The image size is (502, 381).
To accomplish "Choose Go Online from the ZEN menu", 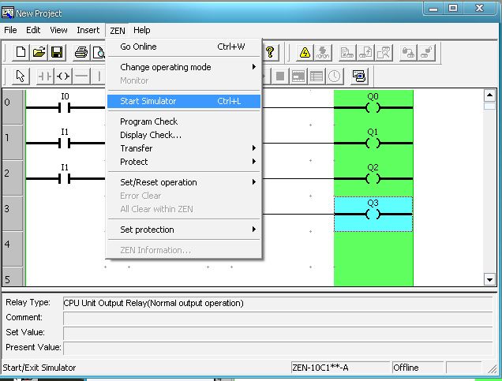I will 184,47.
